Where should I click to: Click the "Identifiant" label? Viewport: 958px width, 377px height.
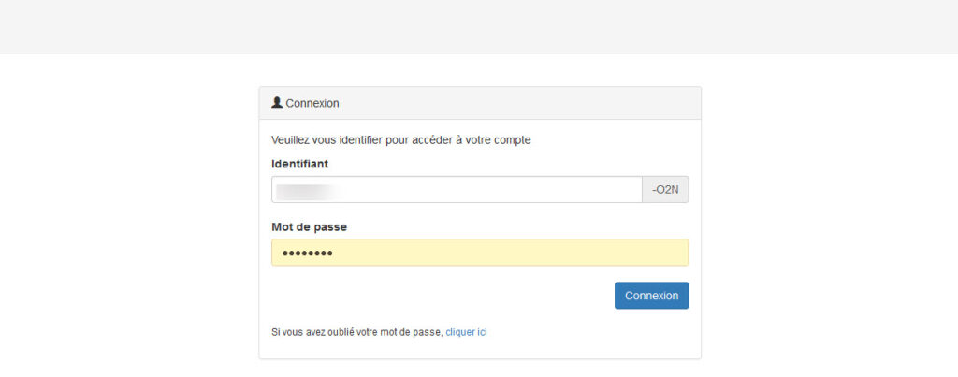(299, 164)
